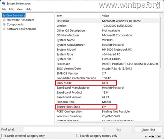Expand the Hardware Resources node

4,20
